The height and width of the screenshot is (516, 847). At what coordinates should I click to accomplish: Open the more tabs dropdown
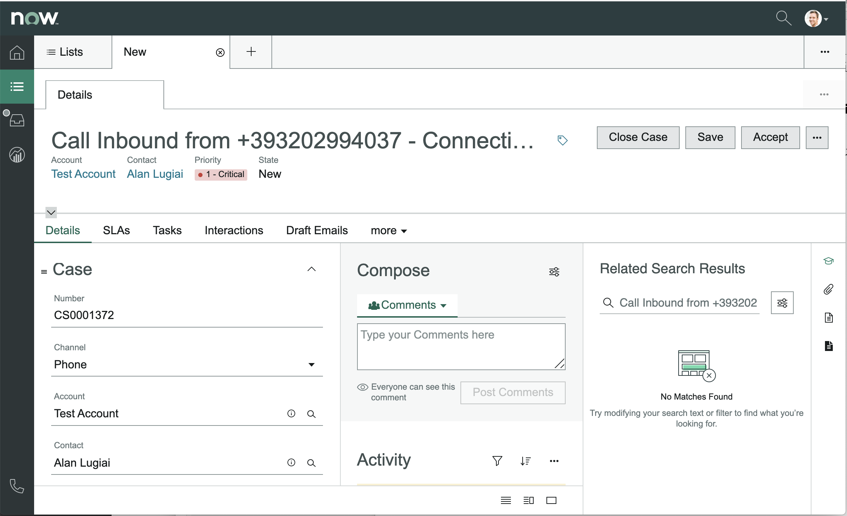[389, 231]
